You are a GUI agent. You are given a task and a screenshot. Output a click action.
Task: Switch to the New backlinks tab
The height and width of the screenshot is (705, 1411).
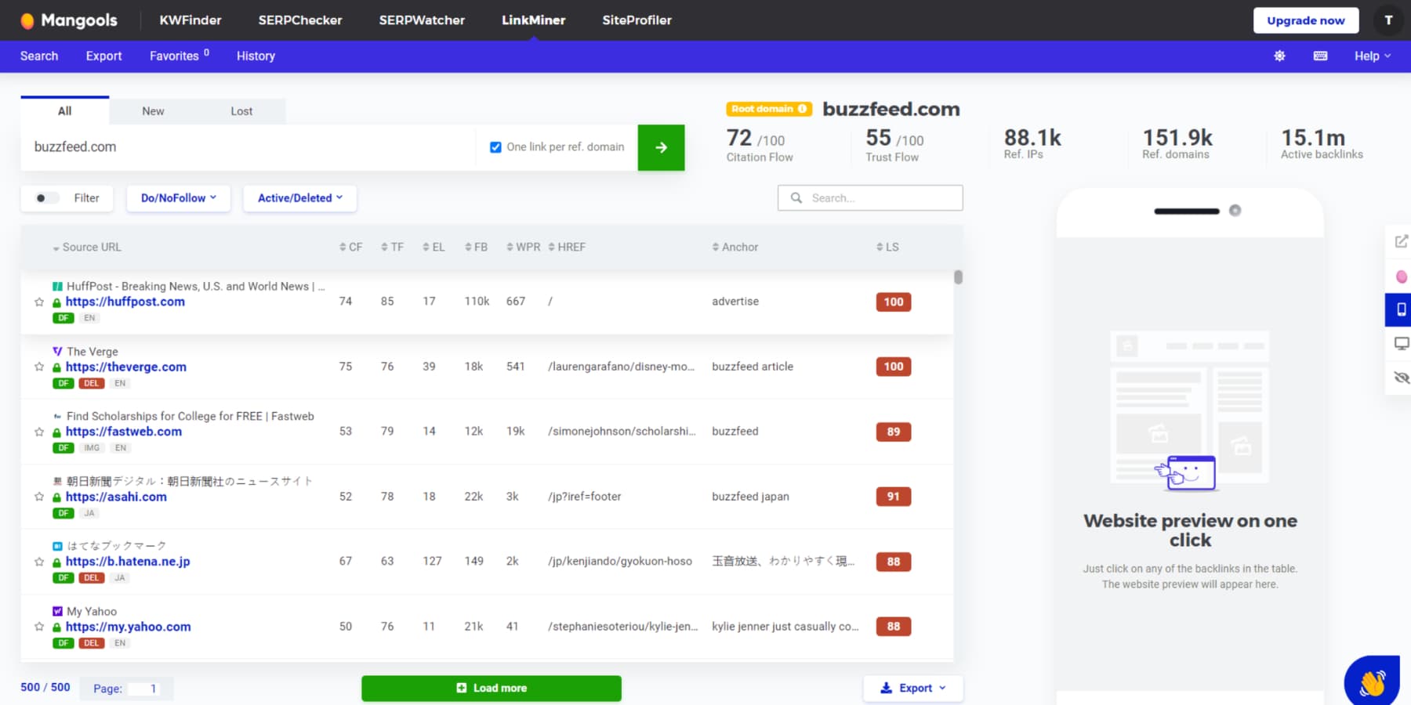pyautogui.click(x=153, y=110)
